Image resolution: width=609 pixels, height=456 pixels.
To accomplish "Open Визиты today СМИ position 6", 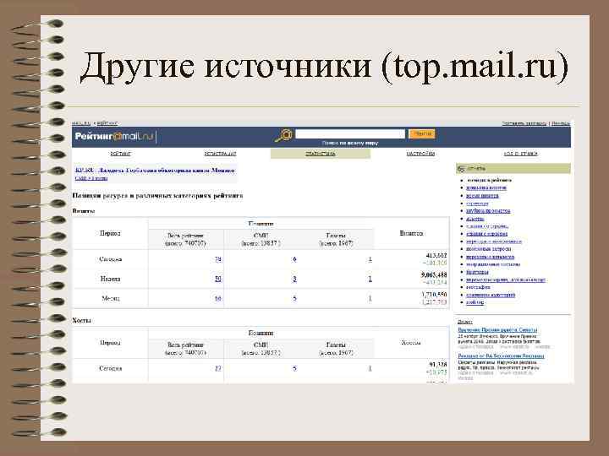I will pyautogui.click(x=294, y=259).
